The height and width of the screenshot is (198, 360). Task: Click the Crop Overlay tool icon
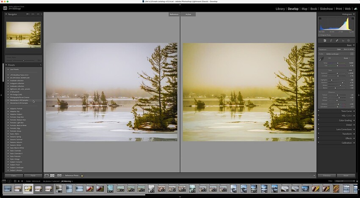tap(331, 41)
